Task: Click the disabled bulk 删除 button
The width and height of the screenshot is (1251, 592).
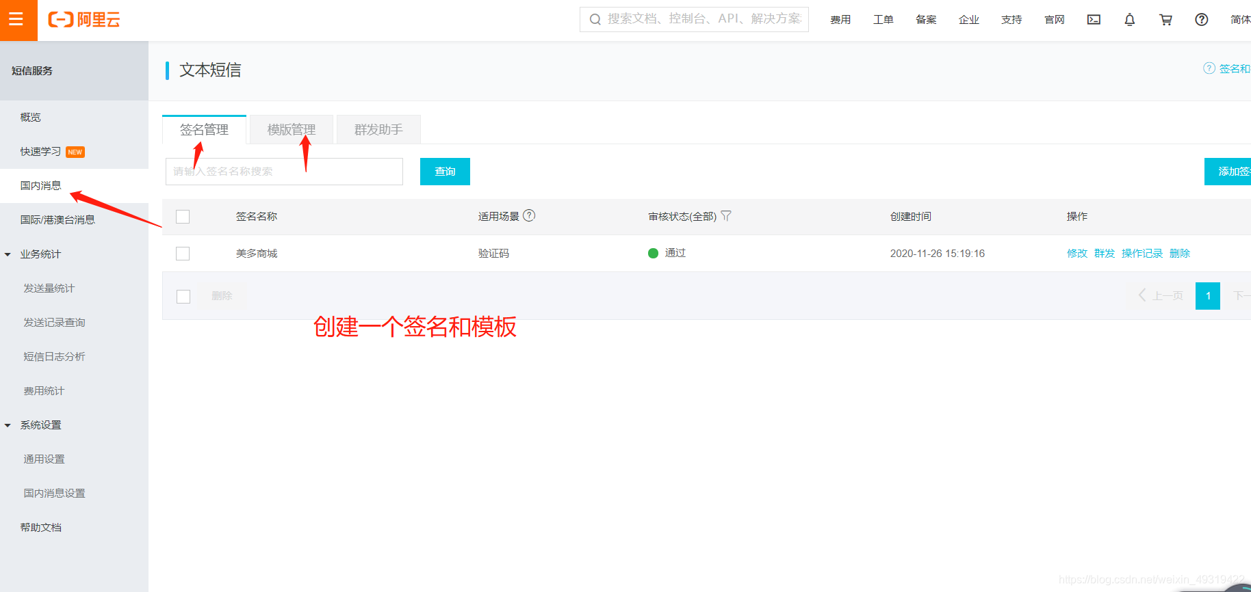Action: click(222, 296)
